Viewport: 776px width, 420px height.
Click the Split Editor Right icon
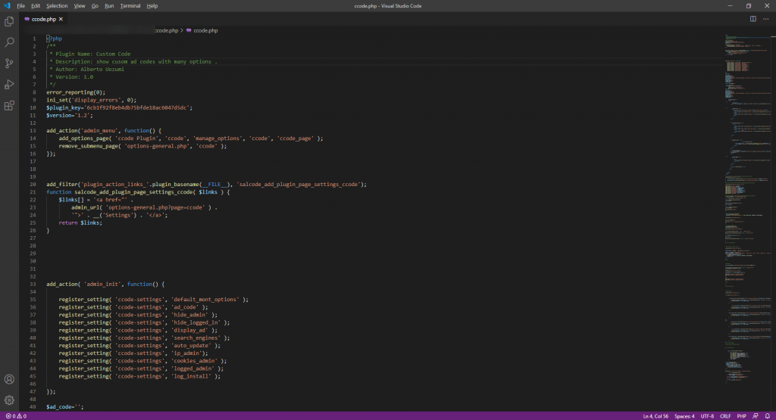pos(753,19)
